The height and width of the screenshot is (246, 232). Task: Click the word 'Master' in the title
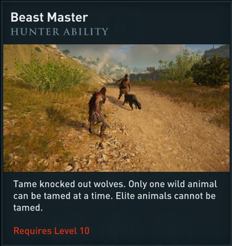[x=68, y=18]
